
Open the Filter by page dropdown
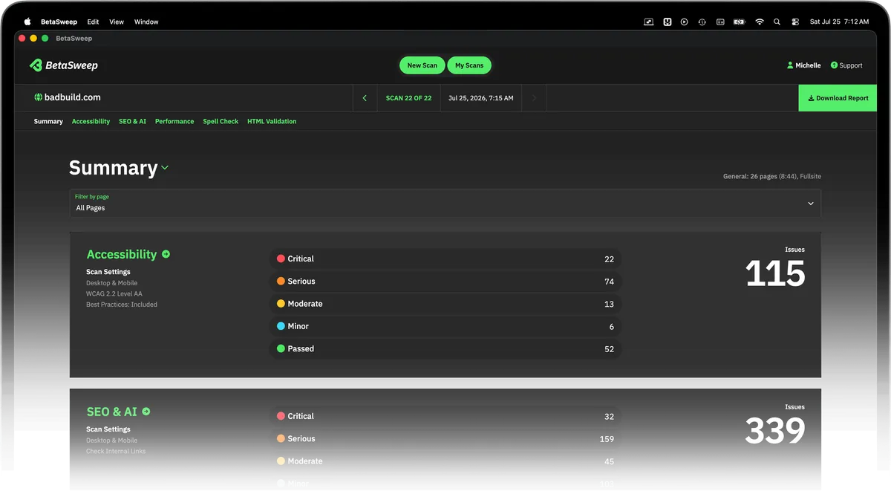446,203
